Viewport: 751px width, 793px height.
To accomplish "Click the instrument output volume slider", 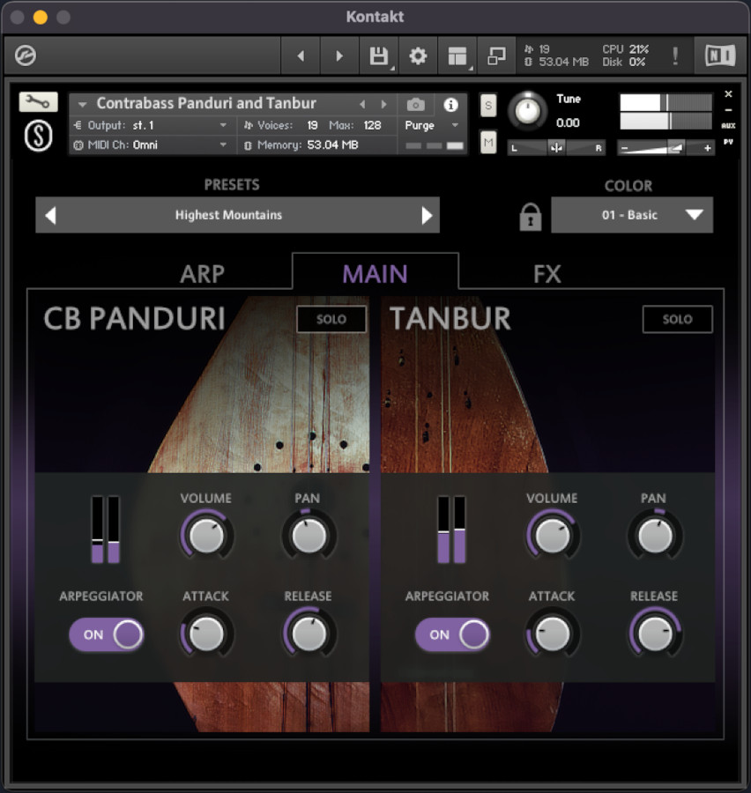I will click(x=665, y=148).
